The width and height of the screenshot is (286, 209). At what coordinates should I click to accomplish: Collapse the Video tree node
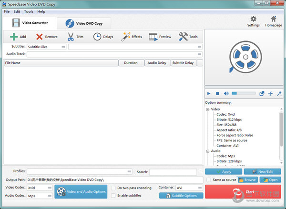[208, 109]
